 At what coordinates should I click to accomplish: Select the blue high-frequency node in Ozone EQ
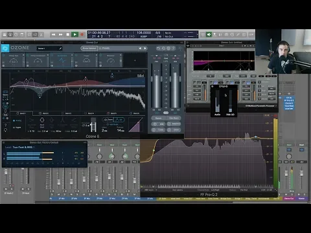click(112, 76)
